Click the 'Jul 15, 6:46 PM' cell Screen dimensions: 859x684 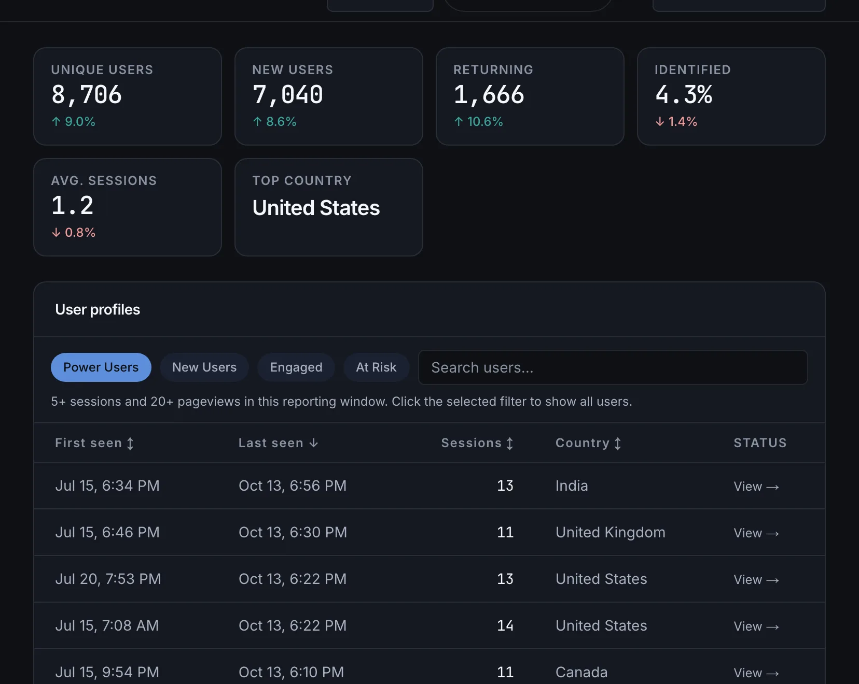pyautogui.click(x=107, y=532)
